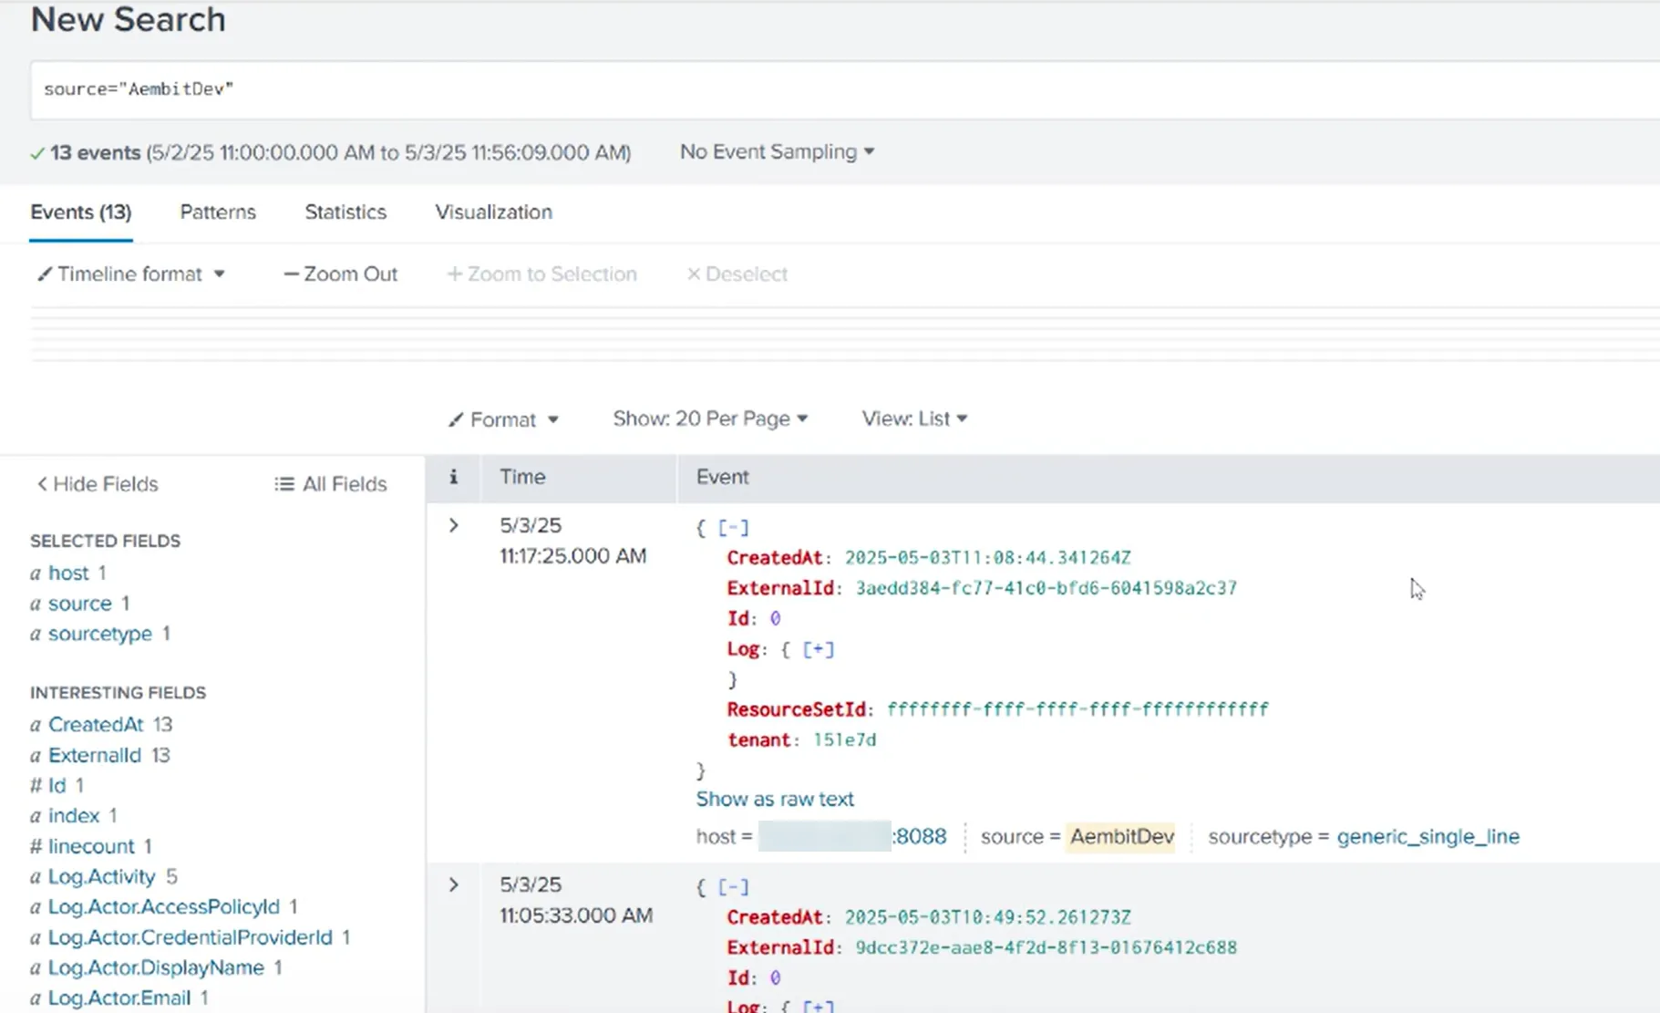Image resolution: width=1660 pixels, height=1013 pixels.
Task: Click the list icon next to All Fields
Action: [284, 483]
